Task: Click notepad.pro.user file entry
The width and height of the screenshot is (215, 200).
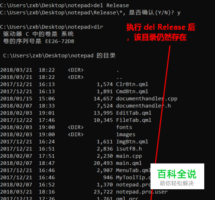Action: click(142, 192)
